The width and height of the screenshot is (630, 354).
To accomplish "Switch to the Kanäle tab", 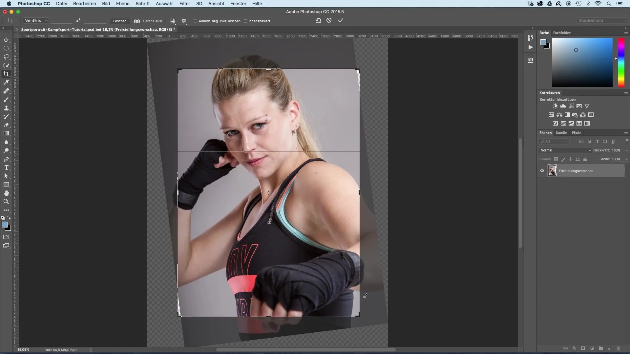I will click(561, 133).
